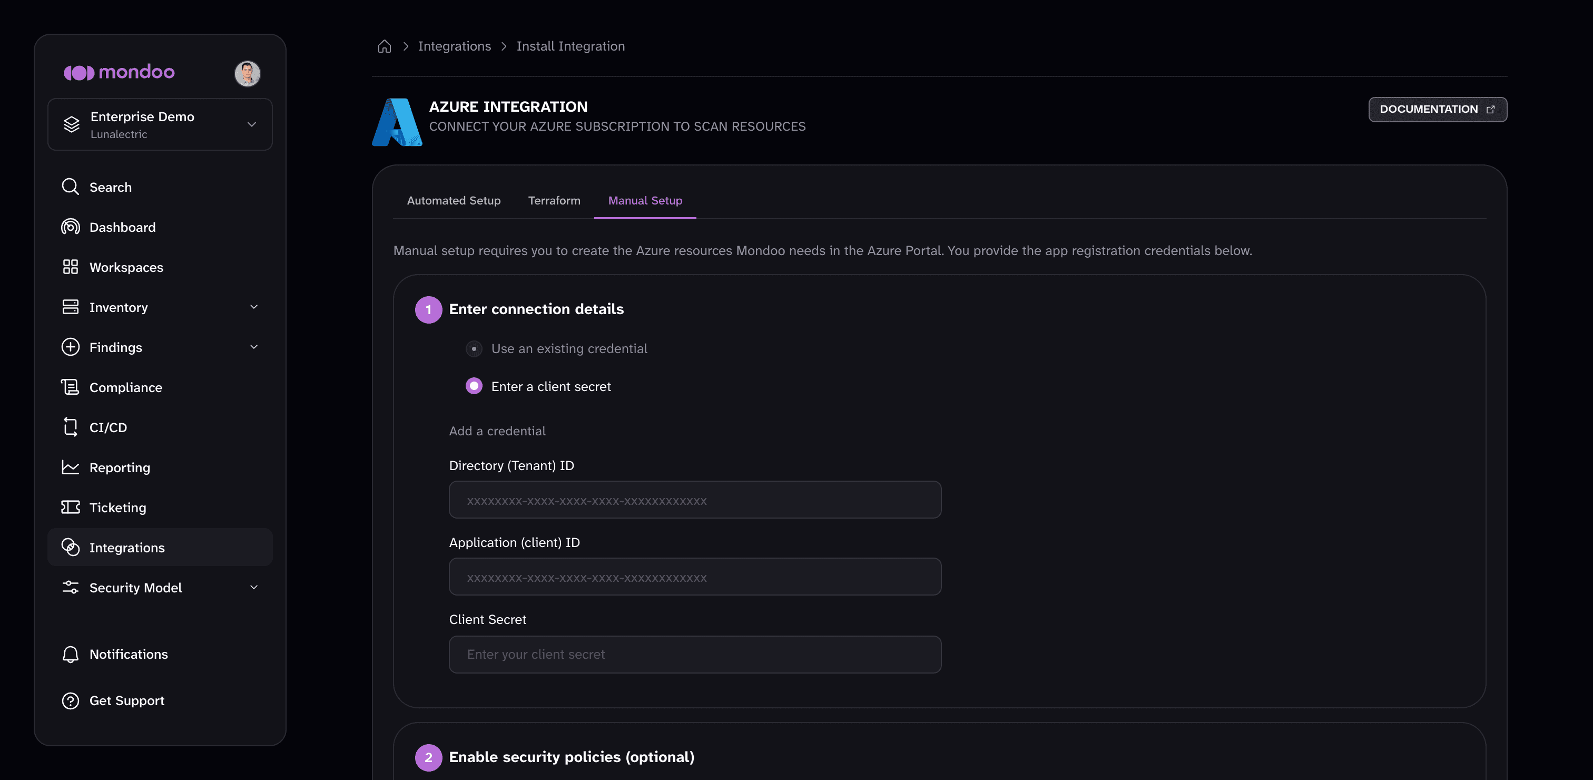Select Use an existing credential radio

click(474, 349)
